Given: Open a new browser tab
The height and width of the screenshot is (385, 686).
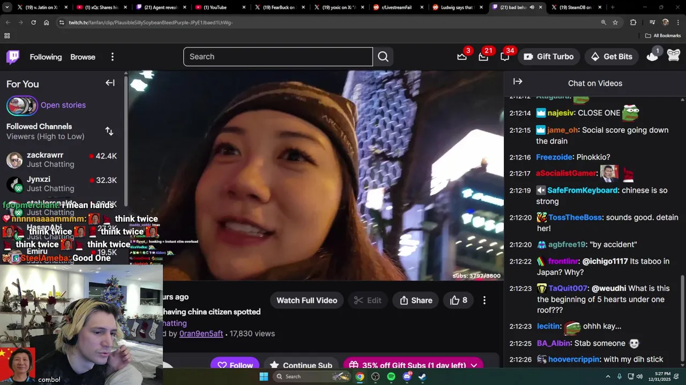Looking at the screenshot, I should coord(613,7).
